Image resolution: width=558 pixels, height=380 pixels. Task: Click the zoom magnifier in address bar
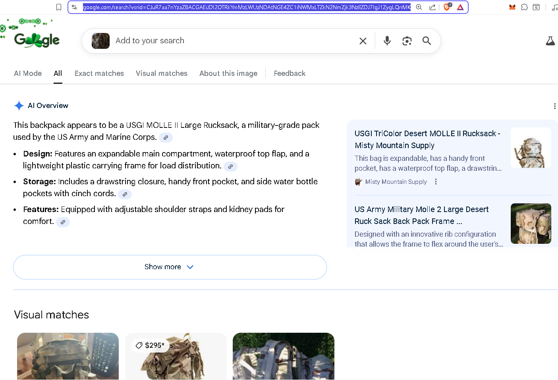419,7
